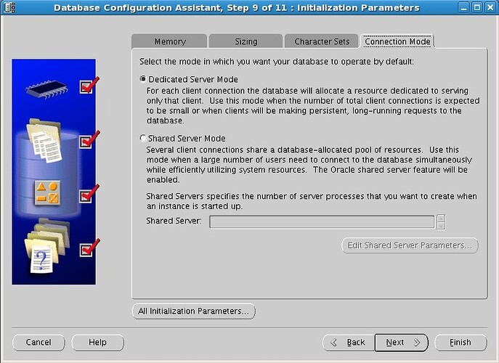Decrease Shared Server count with down arrow

(441, 226)
